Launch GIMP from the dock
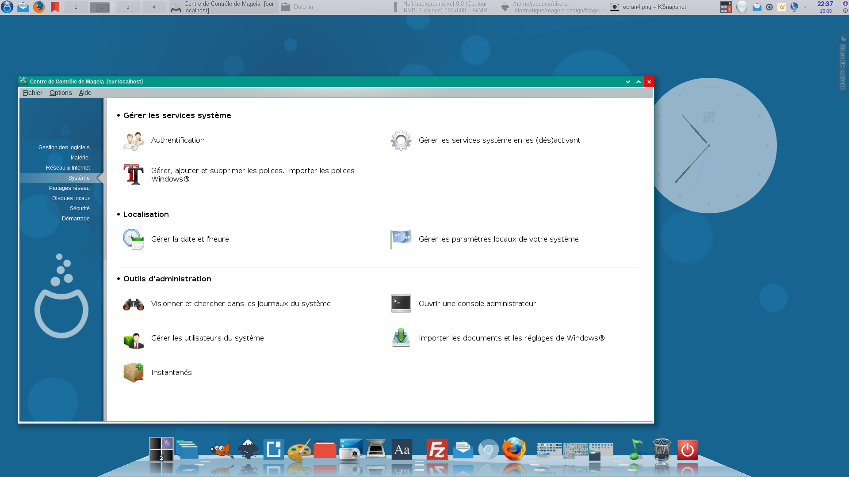 tap(222, 450)
